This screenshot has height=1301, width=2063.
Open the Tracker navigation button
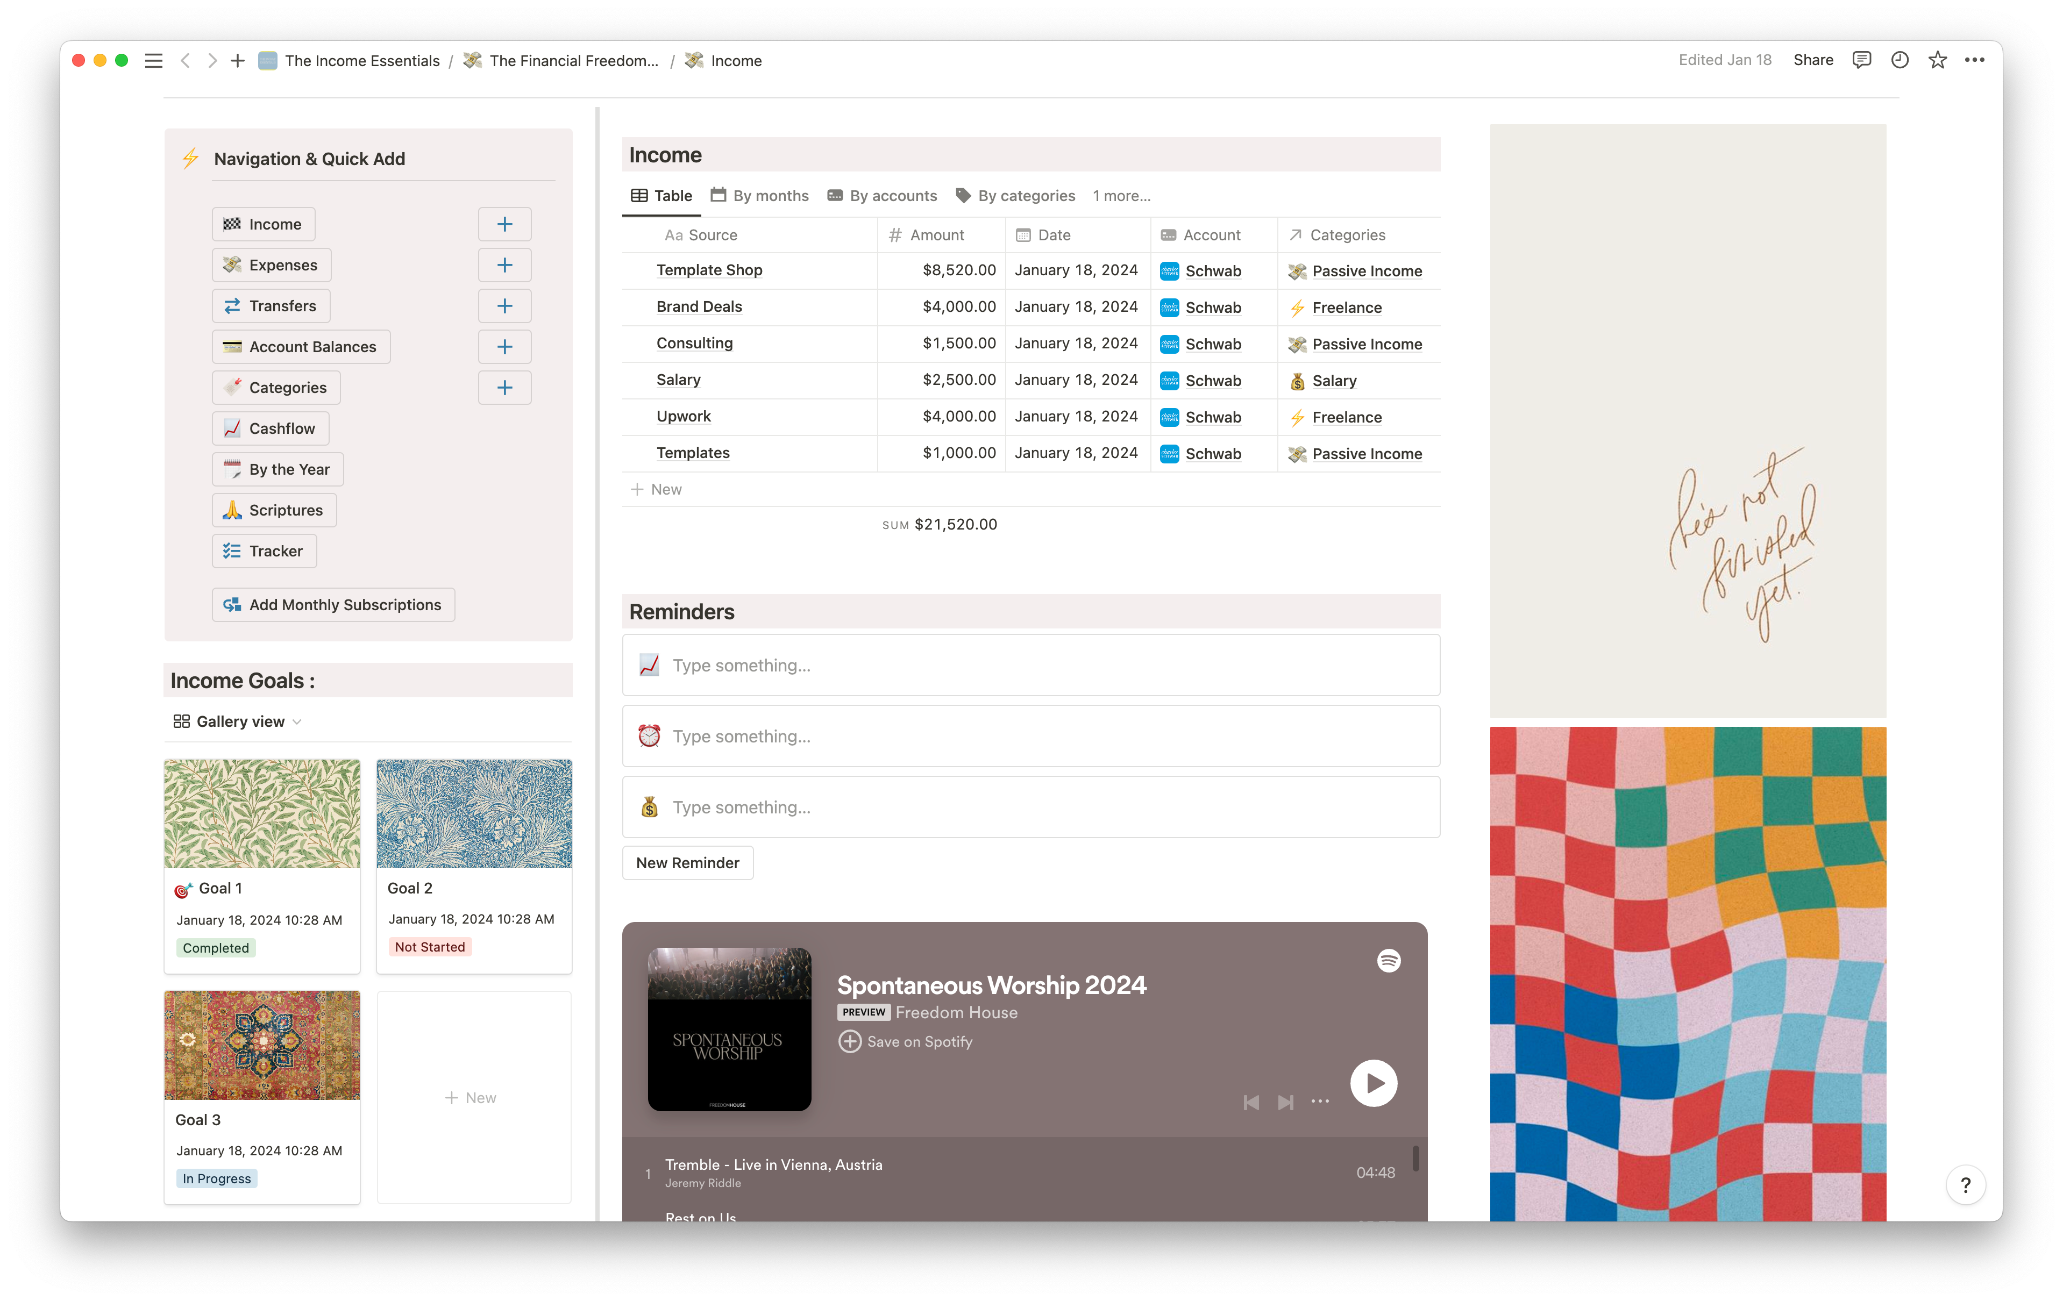click(264, 552)
